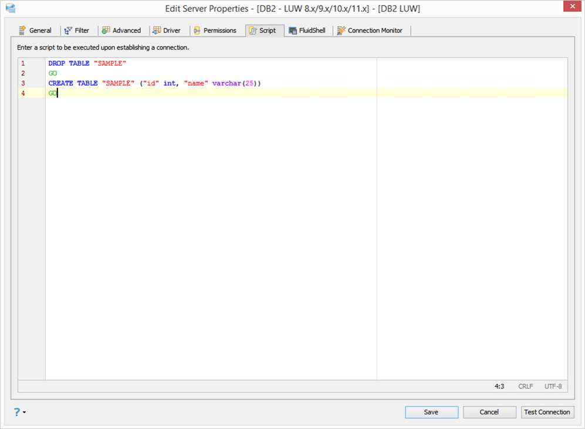Viewport: 585px width, 429px height.
Task: Click the application icon in title bar
Action: click(x=11, y=8)
